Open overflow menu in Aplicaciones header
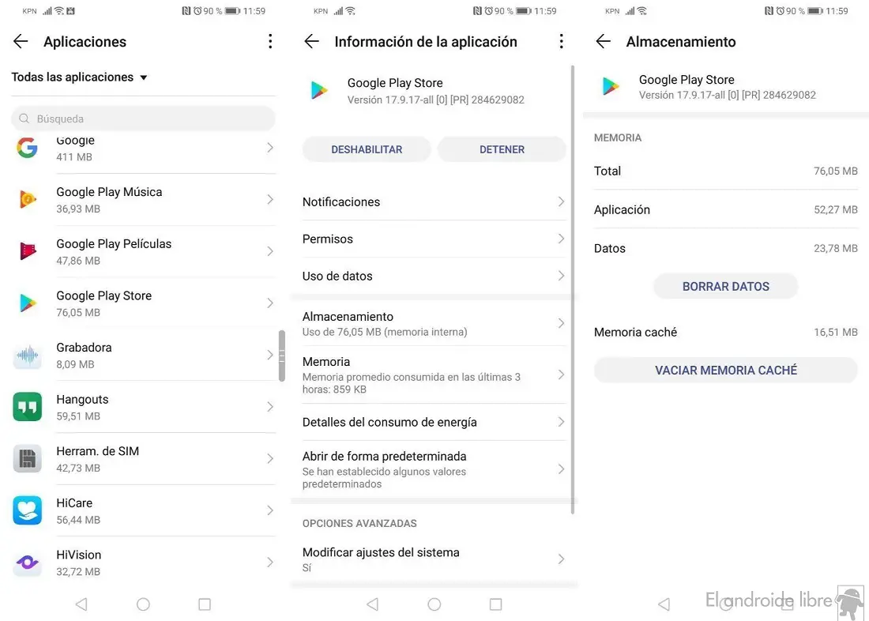Screen dimensions: 869x621 pyautogui.click(x=270, y=41)
